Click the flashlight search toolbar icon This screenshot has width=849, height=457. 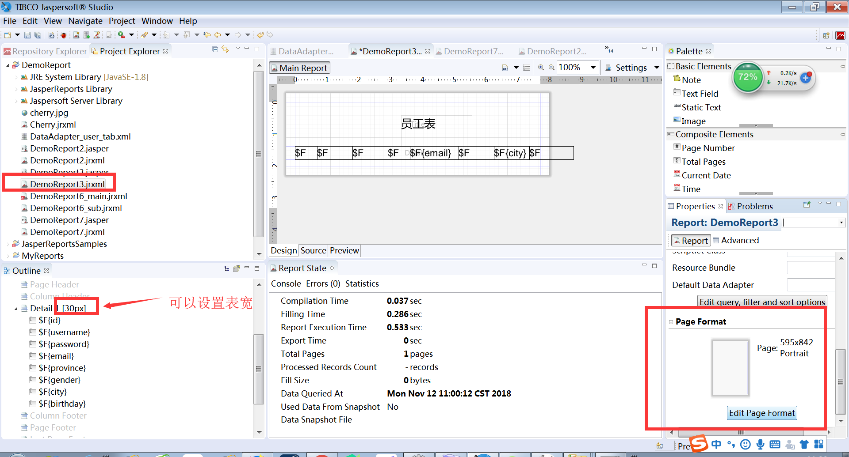[x=144, y=35]
